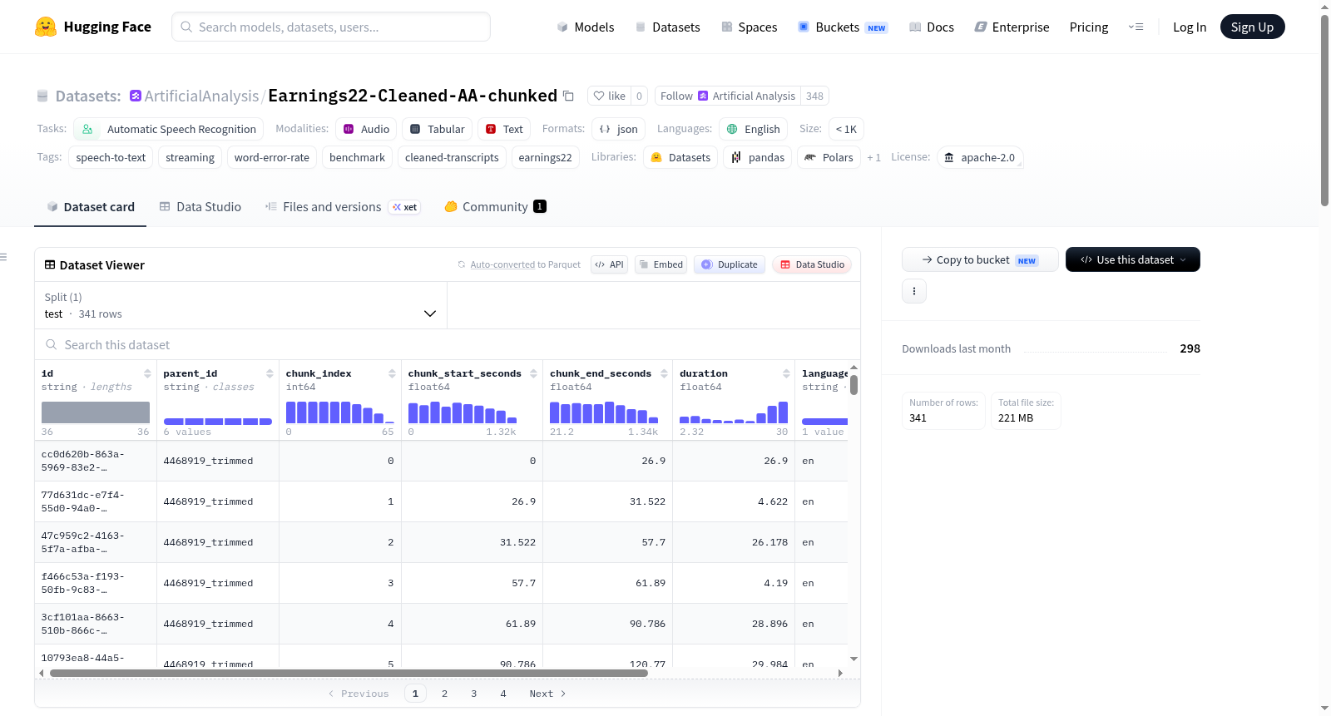Click the Embed button
This screenshot has height=716, width=1331.
[661, 264]
